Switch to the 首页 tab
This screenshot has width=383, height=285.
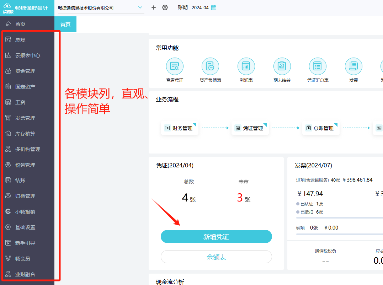tap(66, 24)
